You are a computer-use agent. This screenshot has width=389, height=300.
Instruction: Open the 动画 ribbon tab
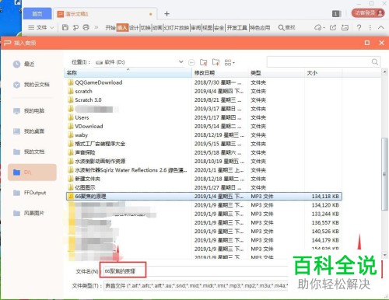157,27
